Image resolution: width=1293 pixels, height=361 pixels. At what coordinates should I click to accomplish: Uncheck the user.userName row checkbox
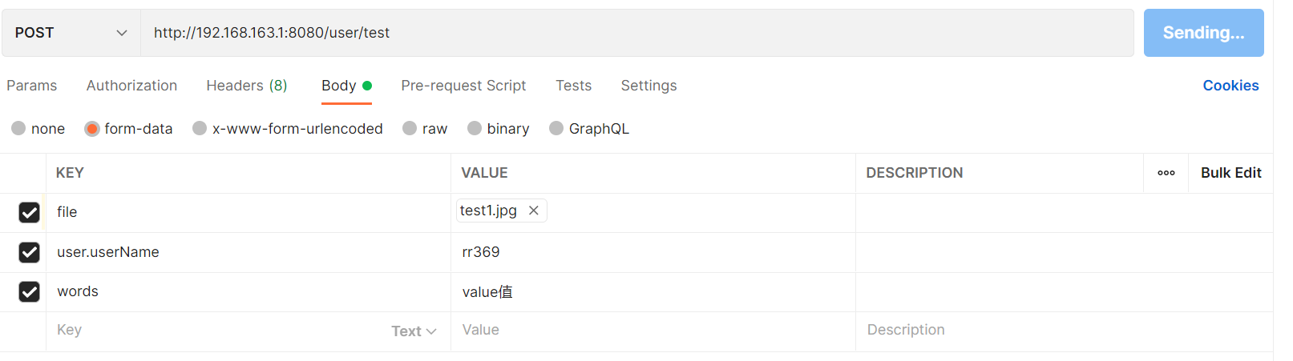coord(30,252)
